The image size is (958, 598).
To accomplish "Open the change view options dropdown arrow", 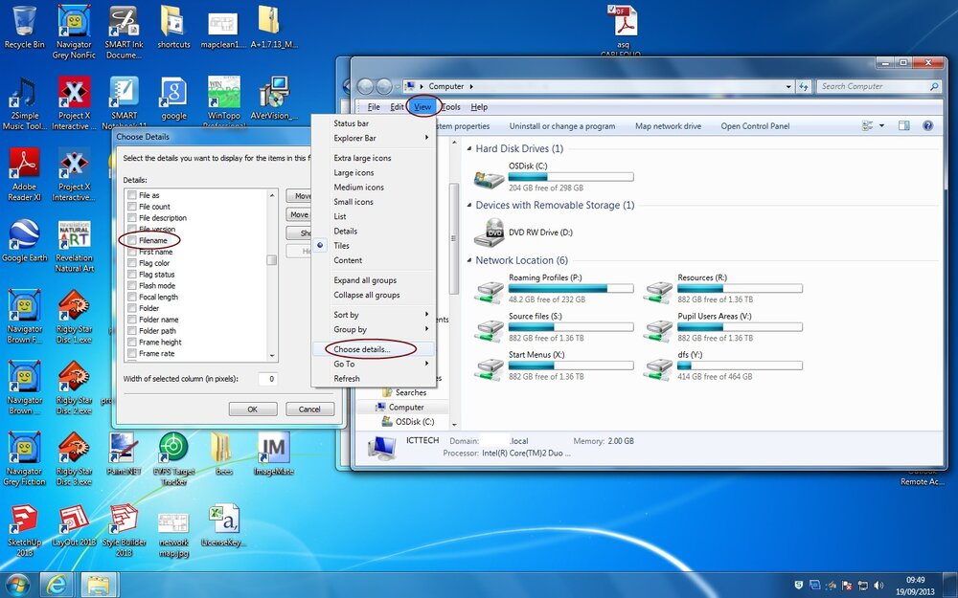I will 881,125.
